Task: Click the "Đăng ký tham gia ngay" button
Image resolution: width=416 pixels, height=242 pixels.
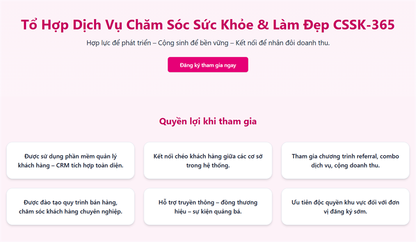Action: point(207,65)
